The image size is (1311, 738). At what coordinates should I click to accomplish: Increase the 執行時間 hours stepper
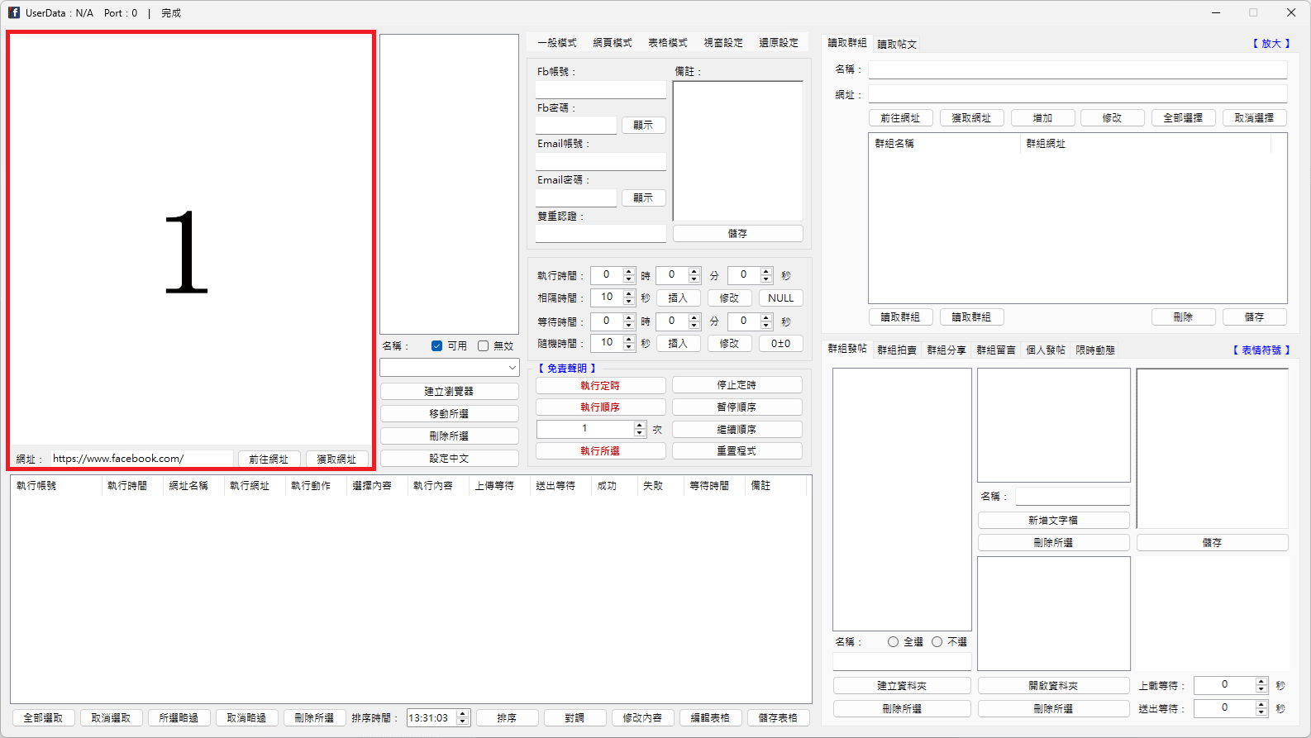(629, 271)
